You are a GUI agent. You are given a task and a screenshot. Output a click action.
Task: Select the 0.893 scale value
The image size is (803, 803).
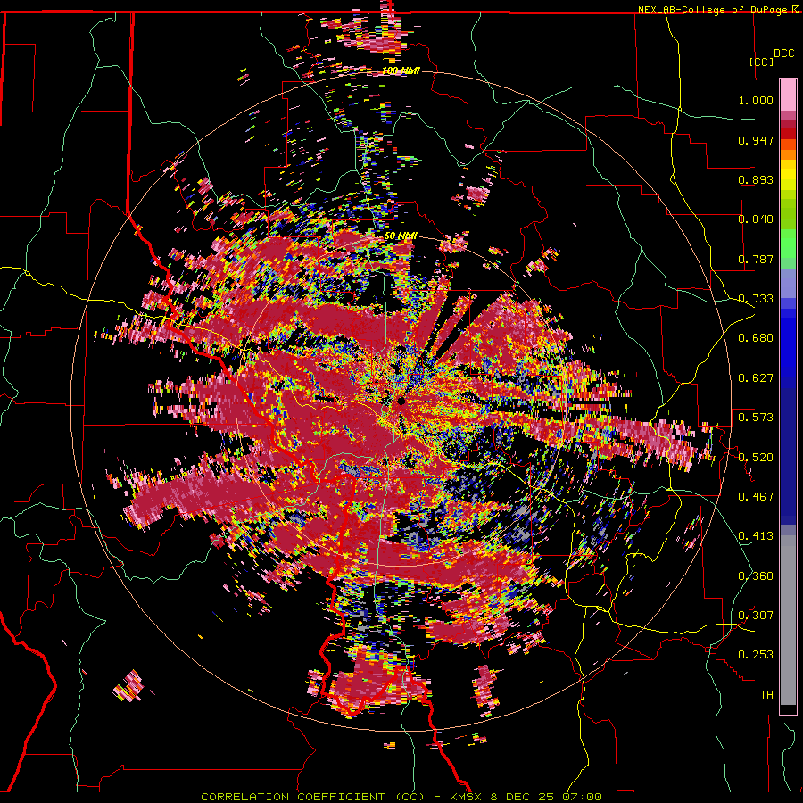(756, 179)
